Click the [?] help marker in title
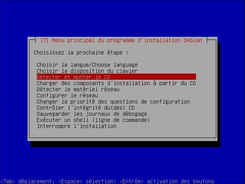245x184 pixels. click(x=44, y=40)
